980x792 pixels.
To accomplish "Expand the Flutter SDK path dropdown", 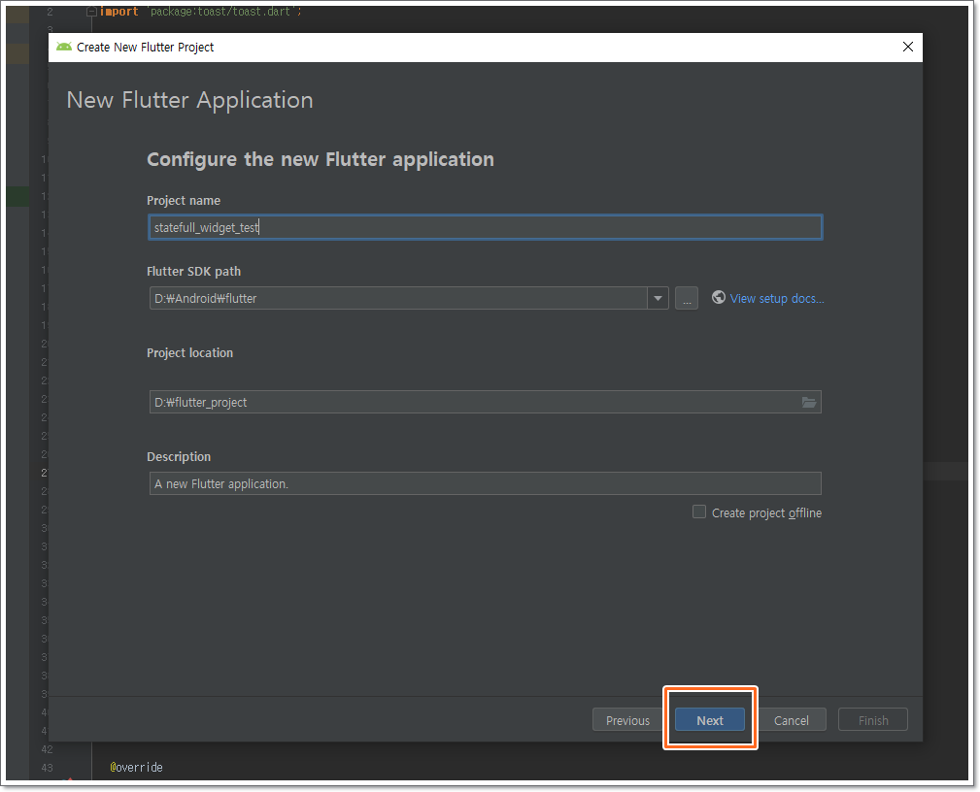I will [658, 299].
